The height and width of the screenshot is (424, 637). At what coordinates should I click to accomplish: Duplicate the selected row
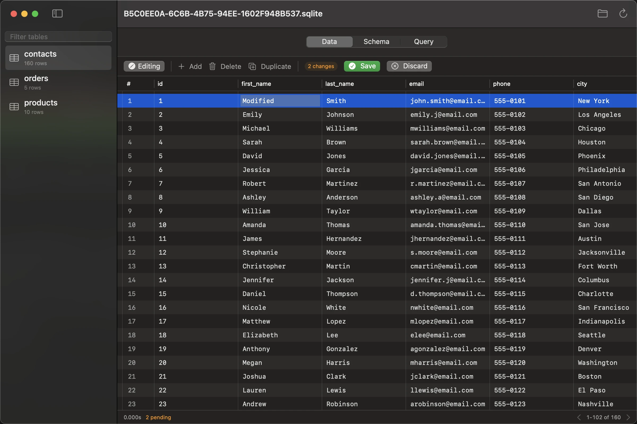coord(252,66)
